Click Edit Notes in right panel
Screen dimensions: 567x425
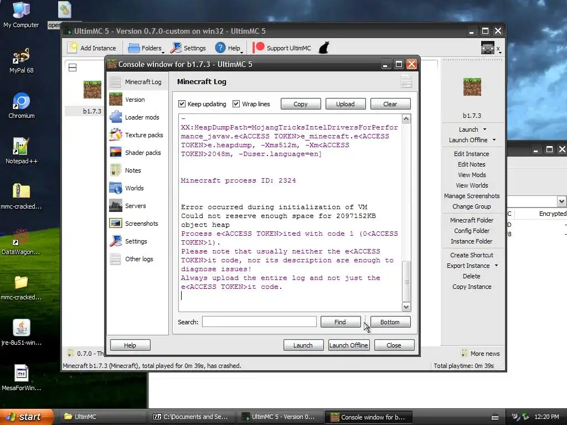472,164
